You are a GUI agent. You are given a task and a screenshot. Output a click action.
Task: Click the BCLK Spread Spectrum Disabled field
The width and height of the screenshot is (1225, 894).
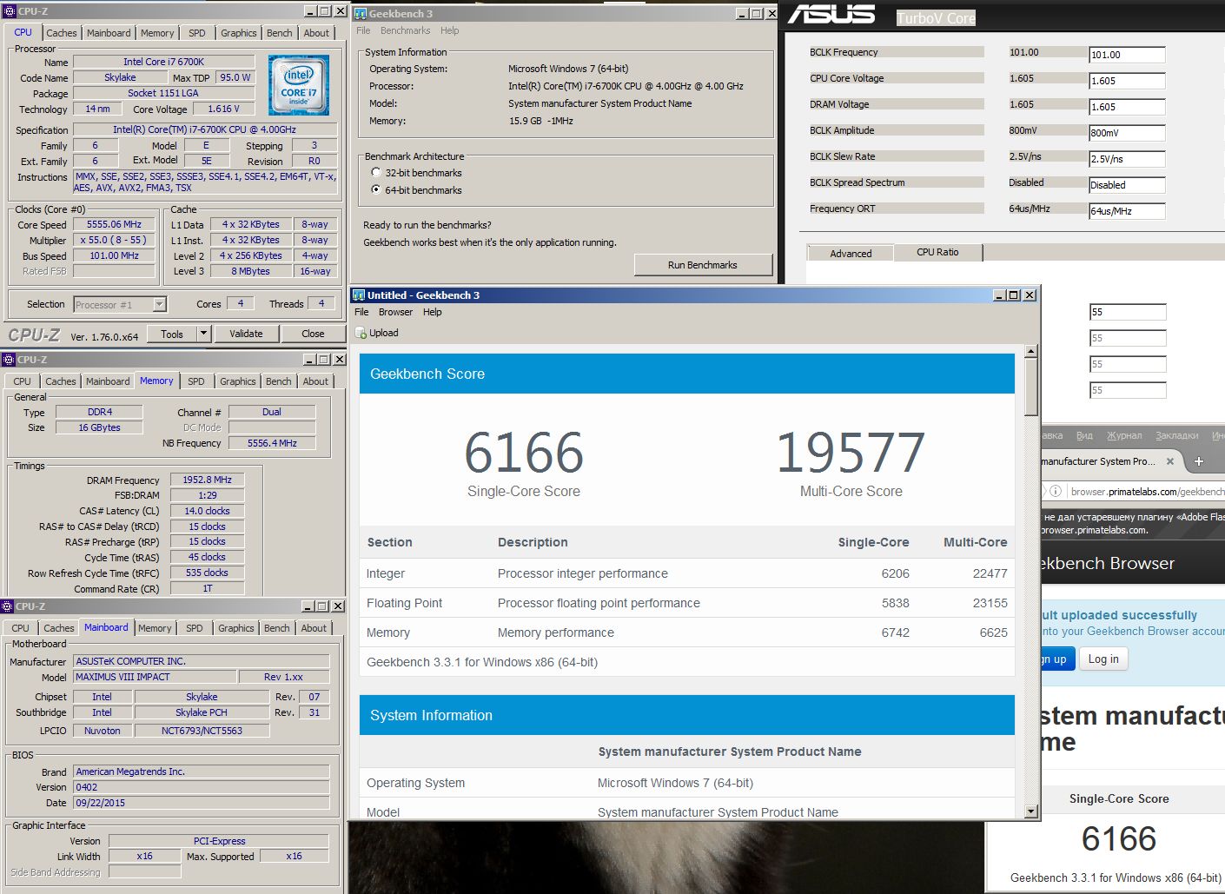pos(1127,185)
